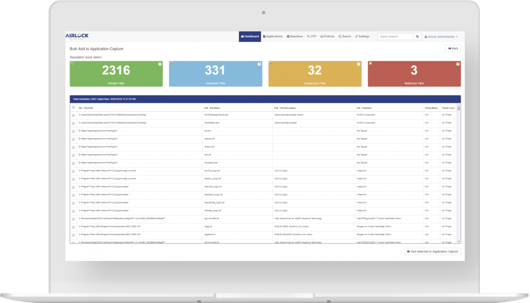Open the help icon on Suspicious Files card
The image size is (530, 303).
(x=359, y=64)
